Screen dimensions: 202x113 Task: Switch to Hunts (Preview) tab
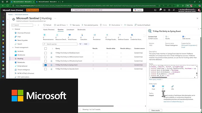[x=49, y=30]
